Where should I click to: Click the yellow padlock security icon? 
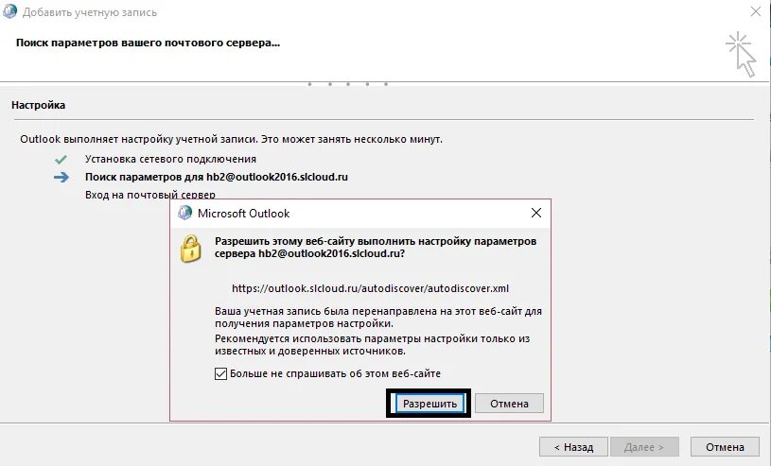click(190, 249)
